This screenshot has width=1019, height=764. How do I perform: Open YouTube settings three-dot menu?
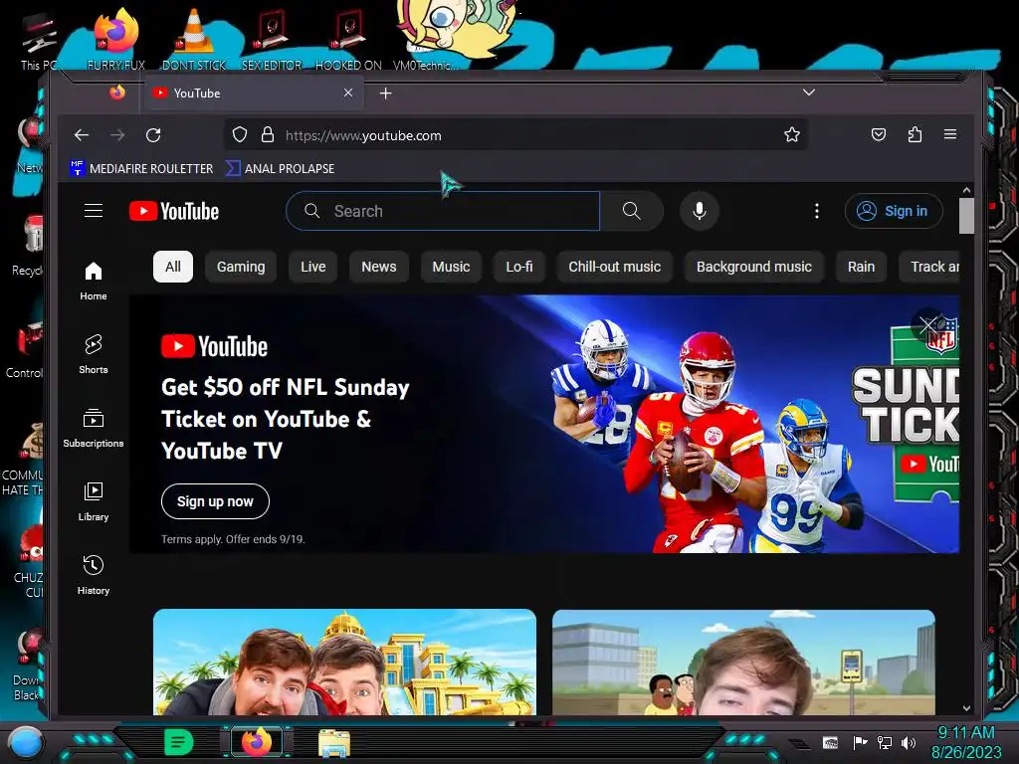click(817, 211)
